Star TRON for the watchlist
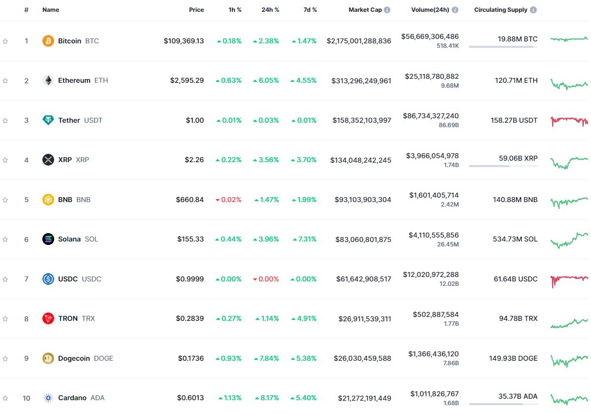 [x=5, y=318]
